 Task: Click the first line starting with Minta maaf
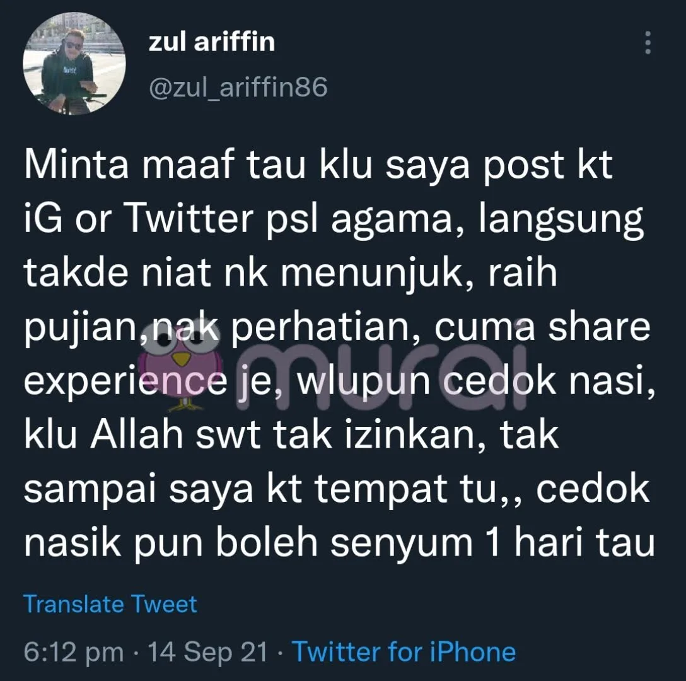pos(318,165)
